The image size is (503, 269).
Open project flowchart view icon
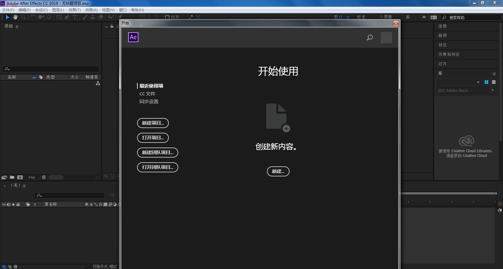click(98, 83)
